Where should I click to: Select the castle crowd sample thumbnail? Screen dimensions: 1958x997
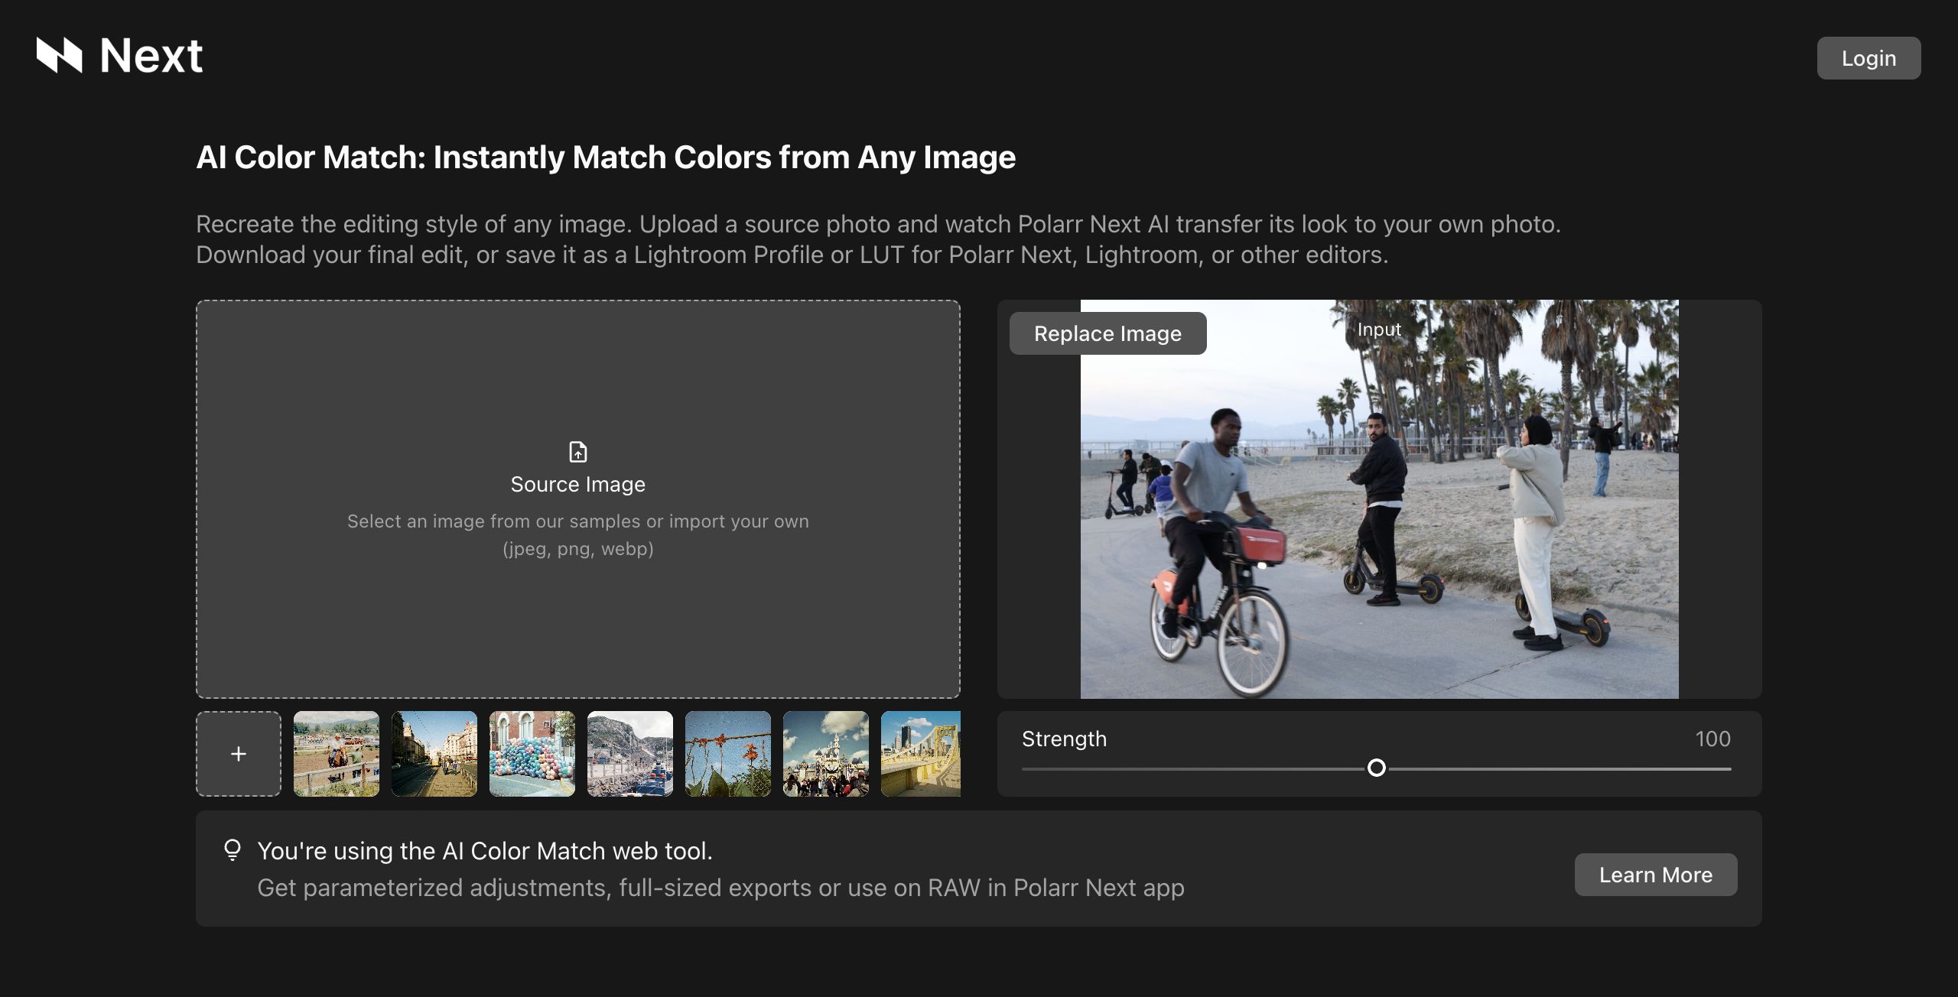click(826, 754)
